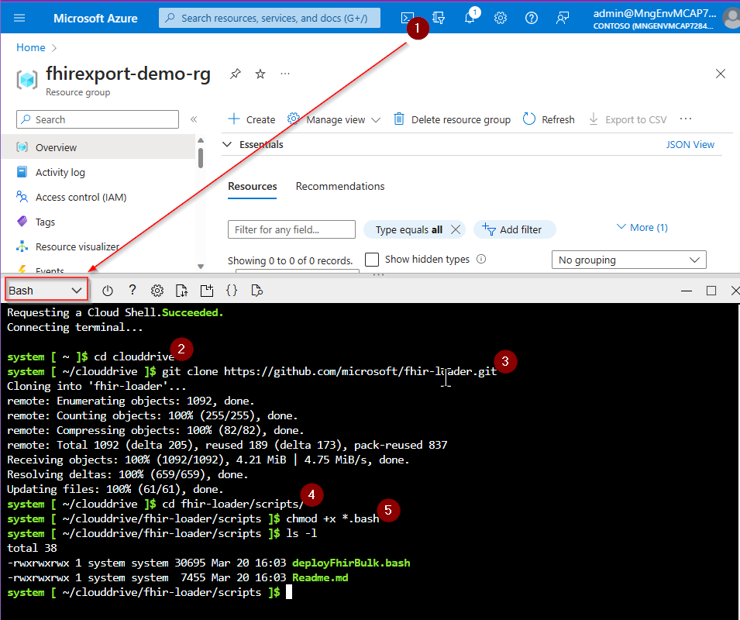Open the Feedback icon in header
The width and height of the screenshot is (740, 620).
pos(562,18)
